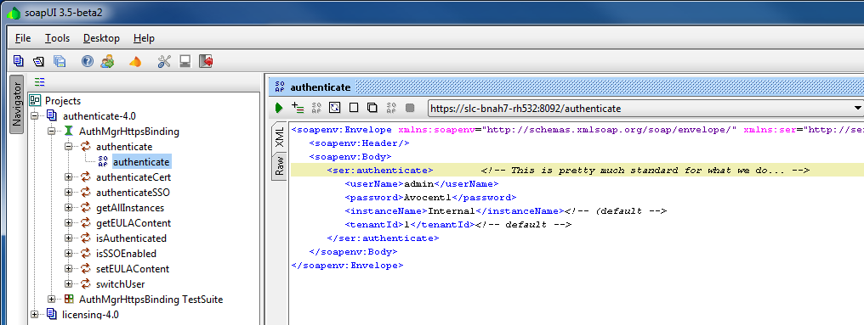864x325 pixels.
Task: Expand the authenticateSSO operation
Action: pos(68,193)
